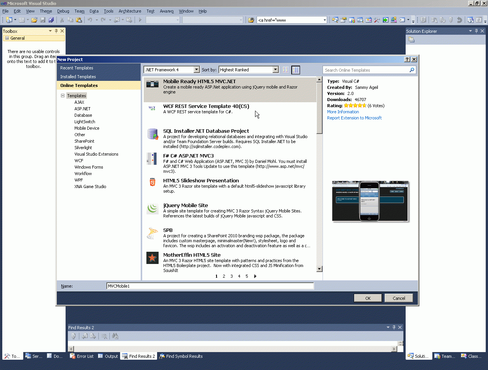Image resolution: width=488 pixels, height=370 pixels.
Task: Collapse the General group in Toolbox
Action: click(7, 38)
